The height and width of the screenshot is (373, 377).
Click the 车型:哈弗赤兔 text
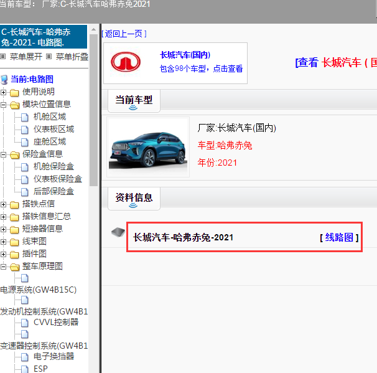[x=225, y=145]
